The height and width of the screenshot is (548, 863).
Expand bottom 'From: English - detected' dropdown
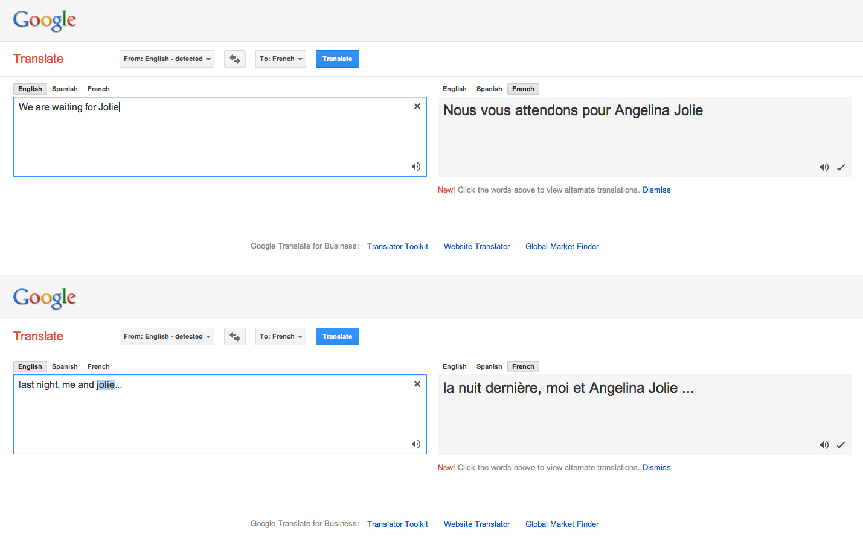click(167, 337)
